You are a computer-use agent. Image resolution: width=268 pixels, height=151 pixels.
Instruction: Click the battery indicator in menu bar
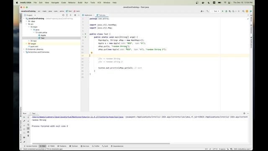[219, 3]
